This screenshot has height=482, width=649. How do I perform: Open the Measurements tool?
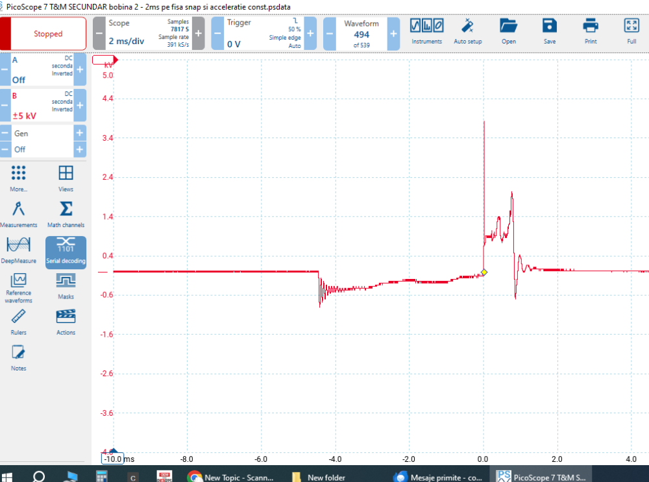coord(18,215)
